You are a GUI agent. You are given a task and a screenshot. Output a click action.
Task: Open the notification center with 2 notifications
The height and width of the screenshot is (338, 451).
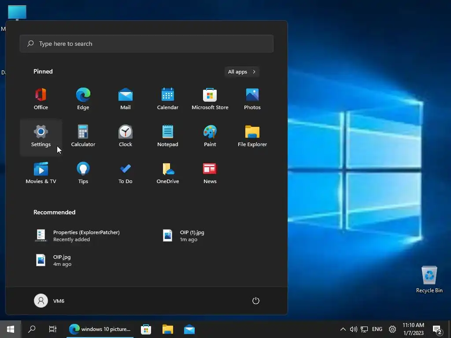pyautogui.click(x=437, y=330)
